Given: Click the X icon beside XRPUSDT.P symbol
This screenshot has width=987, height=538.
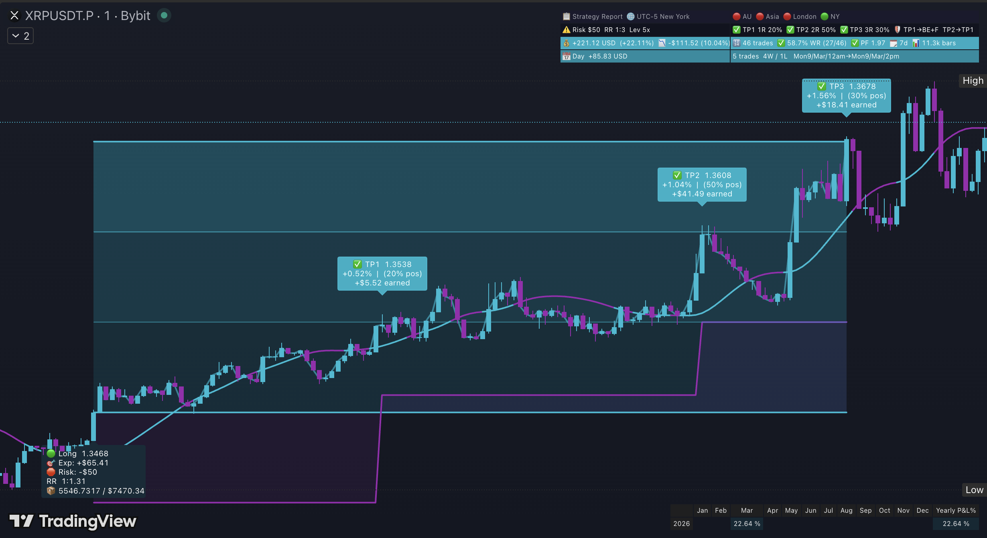Looking at the screenshot, I should 14,16.
